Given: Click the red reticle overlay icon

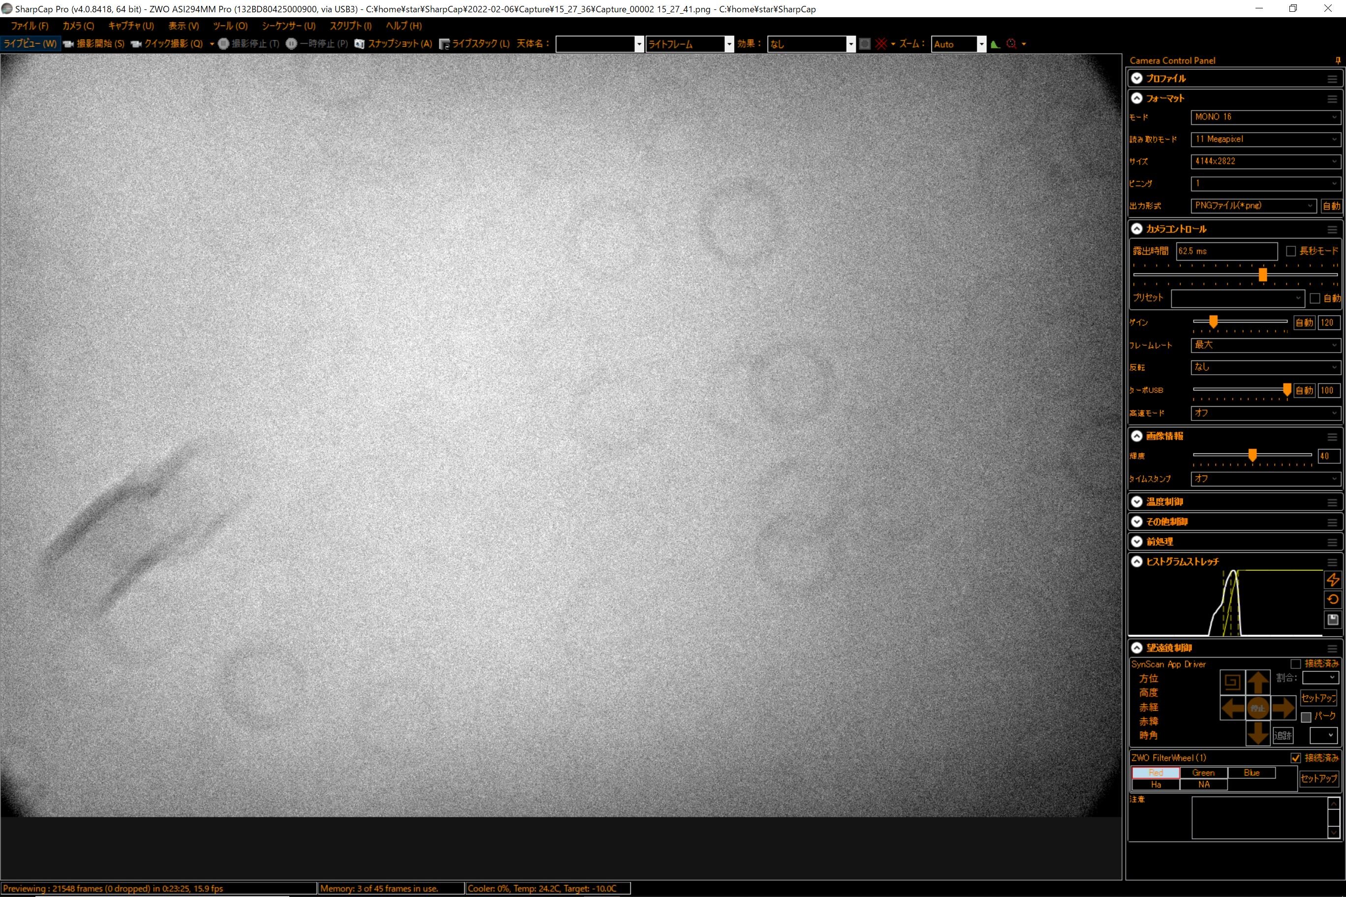Looking at the screenshot, I should point(881,44).
